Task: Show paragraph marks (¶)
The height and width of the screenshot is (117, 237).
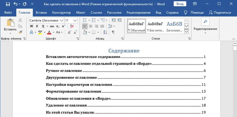Action: click(x=113, y=32)
